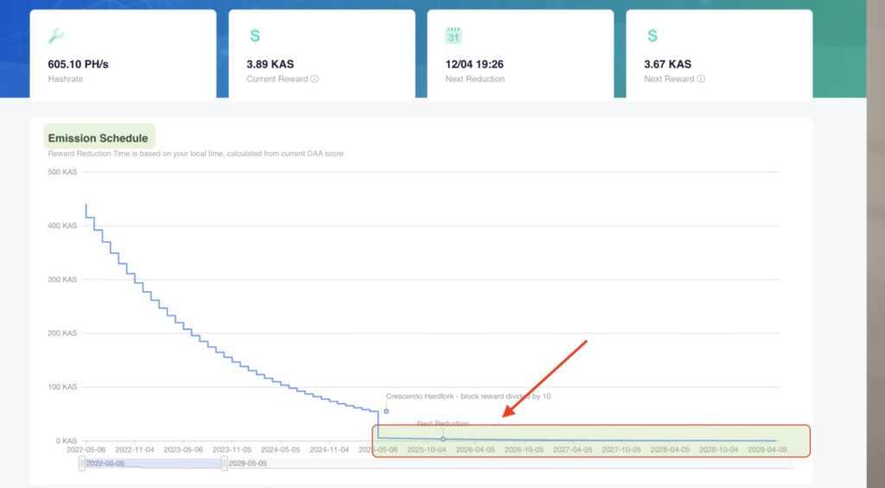Viewport: 885px width, 488px height.
Task: Open the info icon beside Current Reward
Action: tap(315, 79)
